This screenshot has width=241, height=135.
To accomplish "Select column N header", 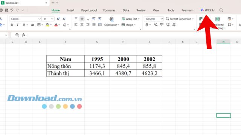I will pos(223,42).
